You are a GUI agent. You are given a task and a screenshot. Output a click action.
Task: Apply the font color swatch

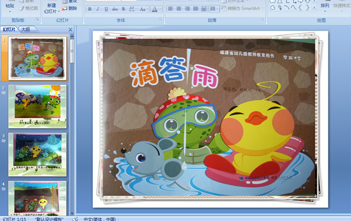coord(154,9)
